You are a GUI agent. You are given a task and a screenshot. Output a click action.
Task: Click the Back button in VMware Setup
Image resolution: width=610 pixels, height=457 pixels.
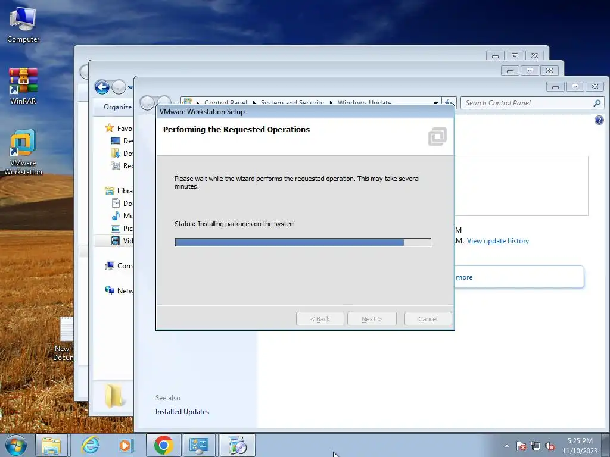click(x=320, y=319)
